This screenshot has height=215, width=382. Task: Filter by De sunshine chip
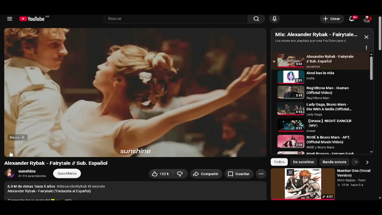(x=303, y=162)
